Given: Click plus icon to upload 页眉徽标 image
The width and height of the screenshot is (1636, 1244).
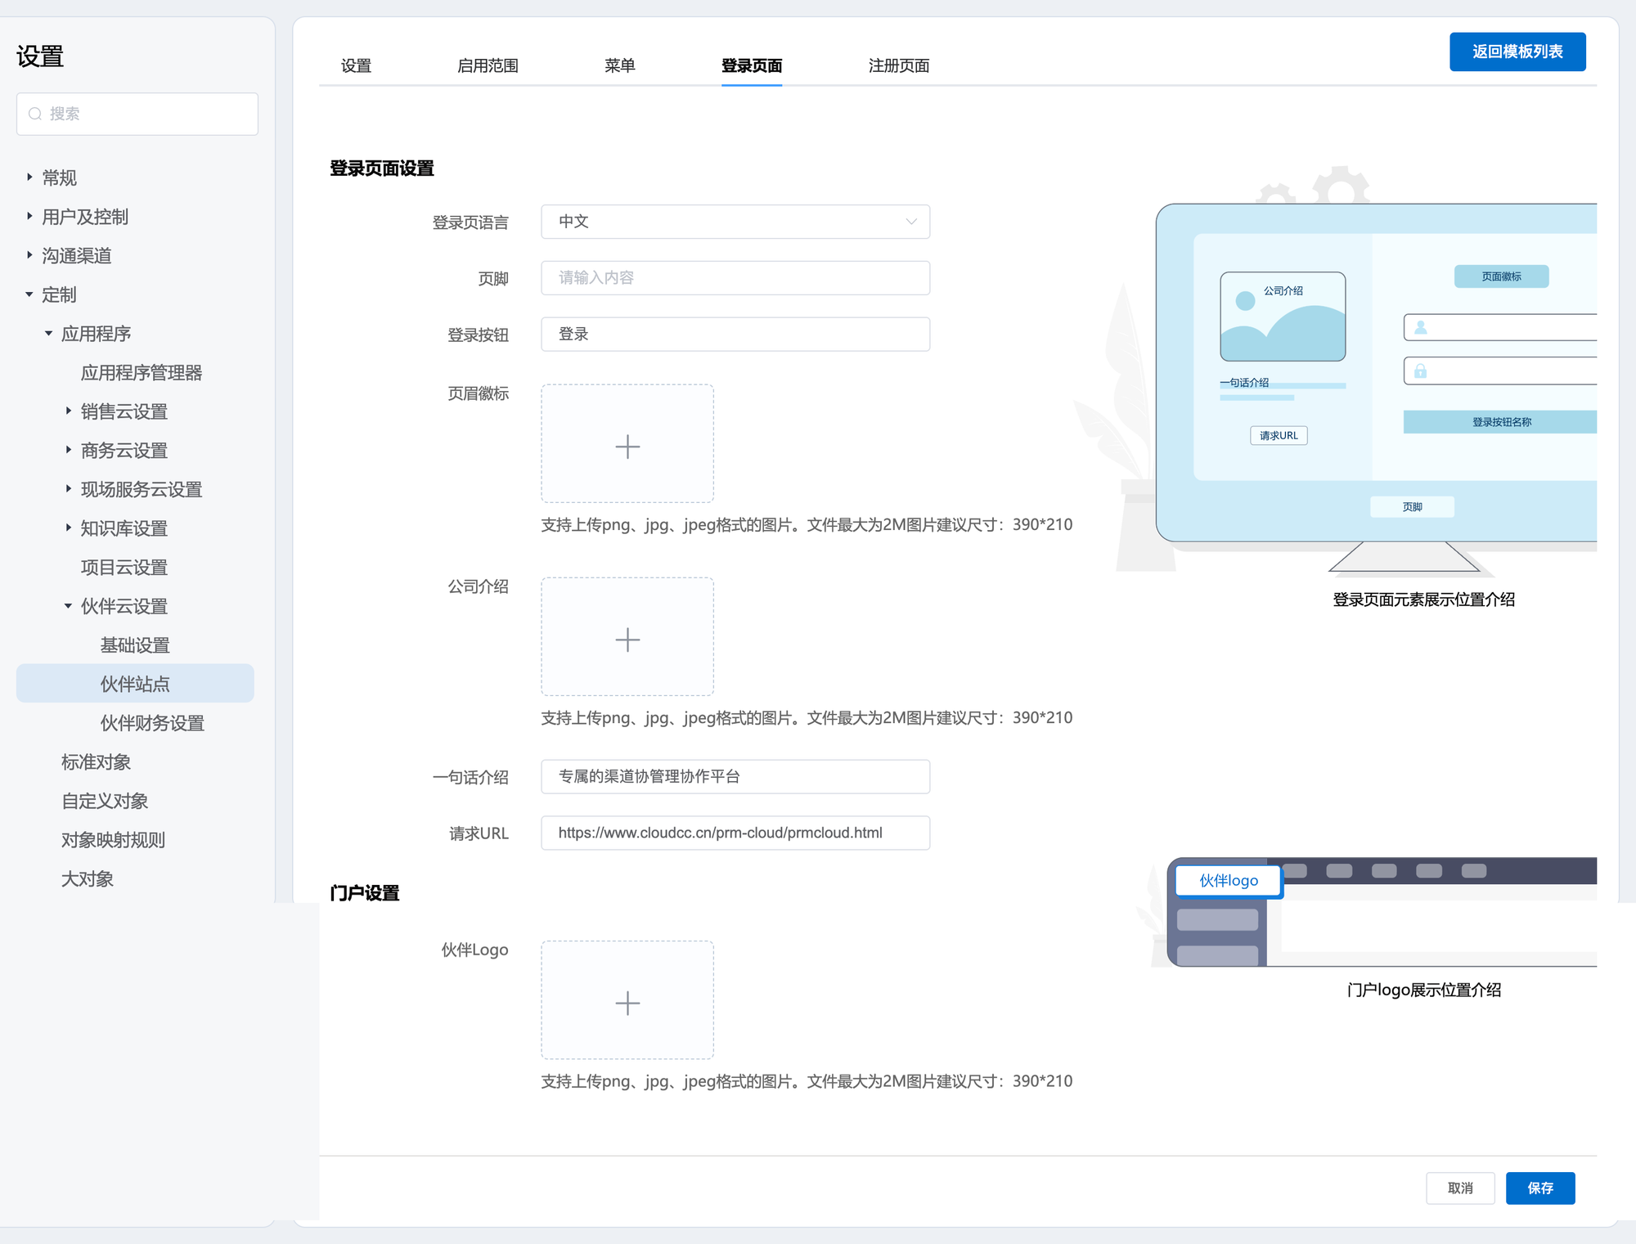Looking at the screenshot, I should [627, 446].
